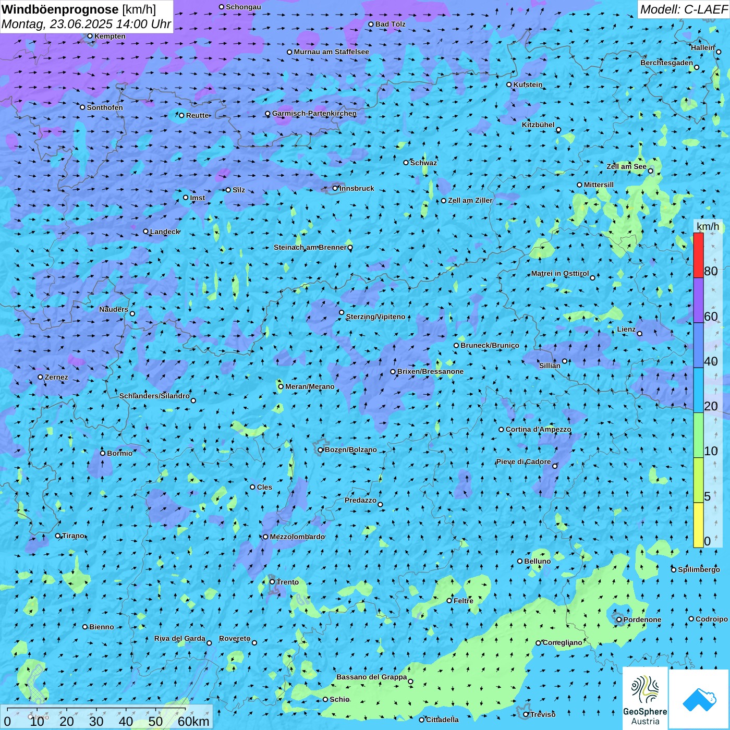Click the Bad Tölz city label

click(x=390, y=24)
